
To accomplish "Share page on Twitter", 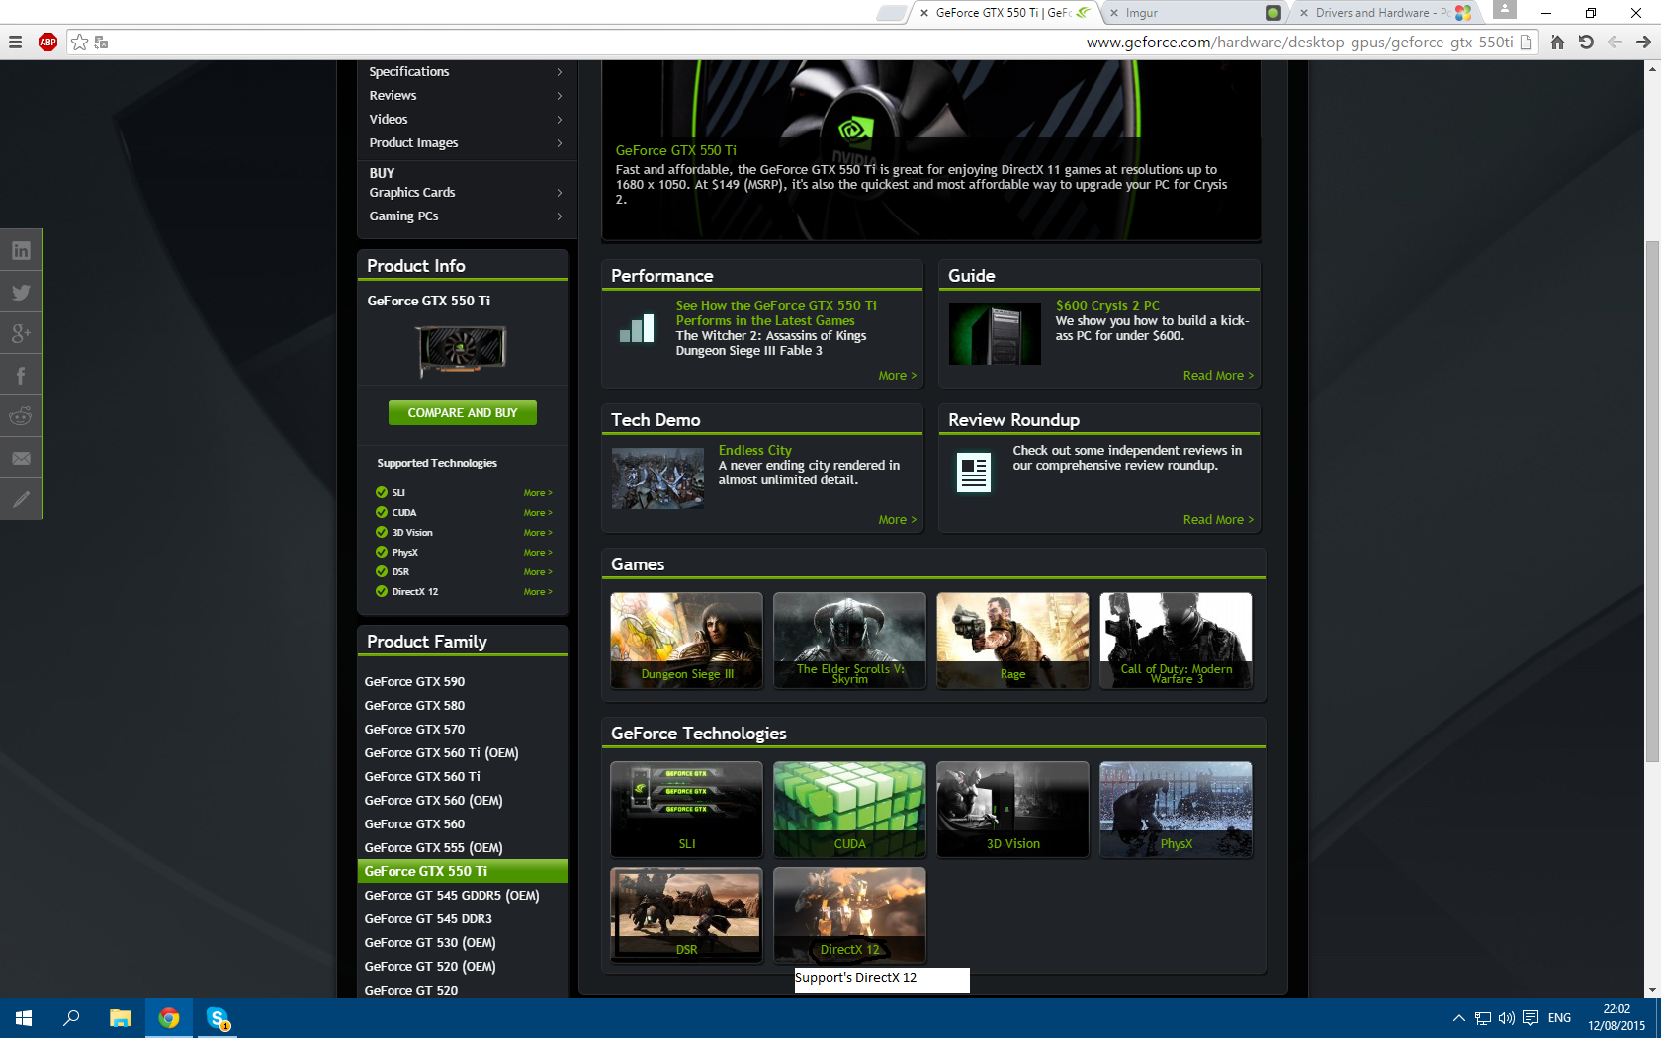I will (x=21, y=293).
